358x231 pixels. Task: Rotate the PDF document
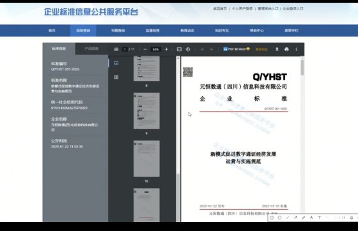[x=188, y=49]
